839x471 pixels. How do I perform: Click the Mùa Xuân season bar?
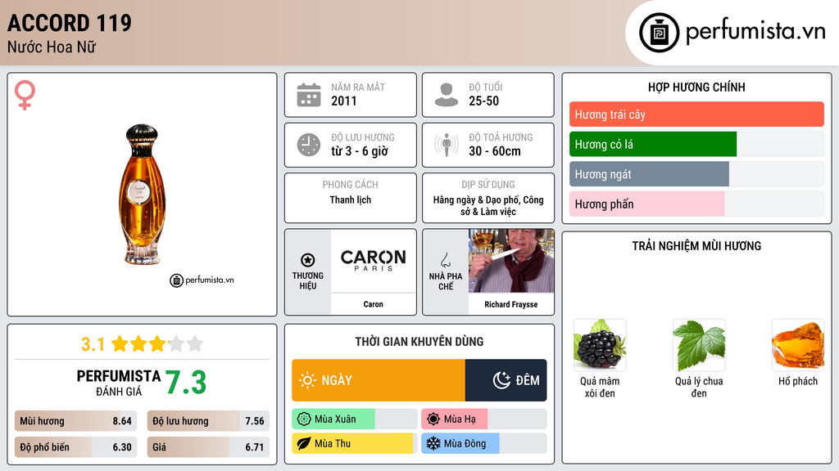(354, 419)
